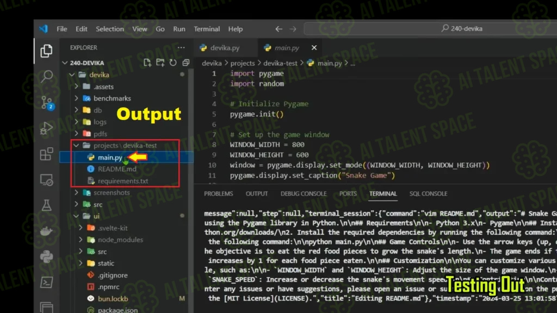Click the New Folder icon in the Explorer header

pyautogui.click(x=160, y=63)
